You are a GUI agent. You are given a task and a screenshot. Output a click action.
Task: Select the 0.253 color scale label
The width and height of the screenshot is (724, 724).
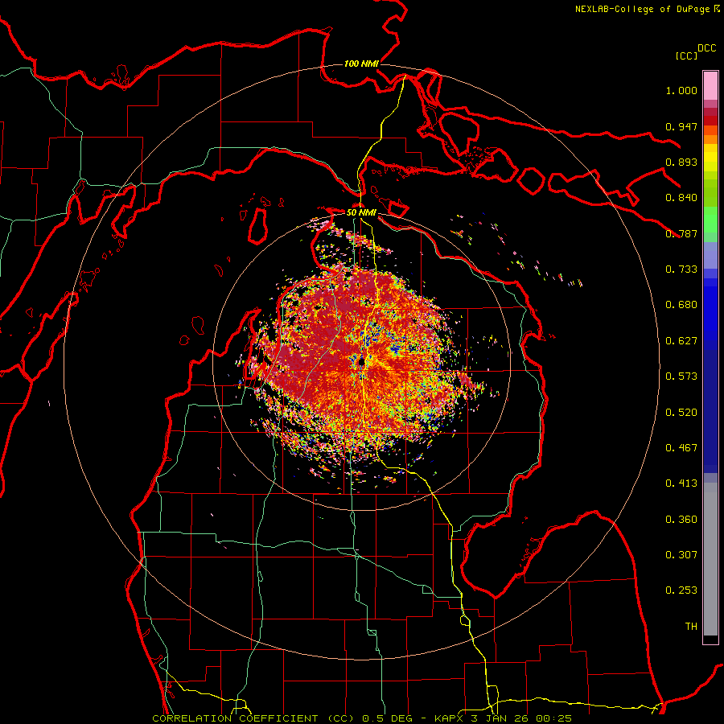(681, 590)
